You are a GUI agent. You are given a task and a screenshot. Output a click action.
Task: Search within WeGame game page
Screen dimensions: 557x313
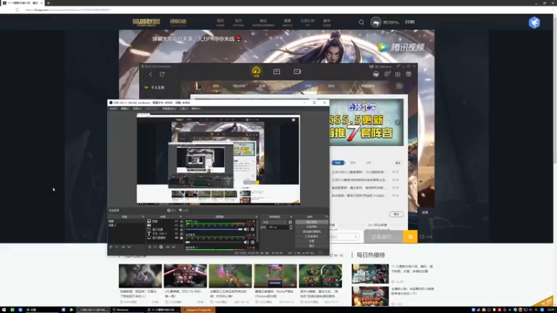(399, 86)
